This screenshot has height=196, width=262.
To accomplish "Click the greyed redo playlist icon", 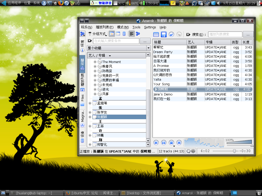I will 179,34.
